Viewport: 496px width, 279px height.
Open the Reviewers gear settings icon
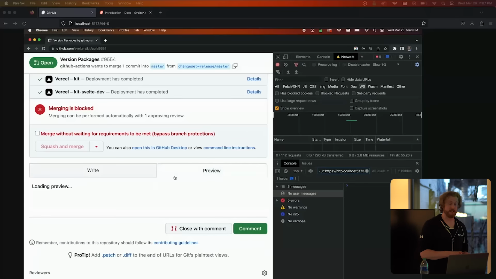coord(264,273)
